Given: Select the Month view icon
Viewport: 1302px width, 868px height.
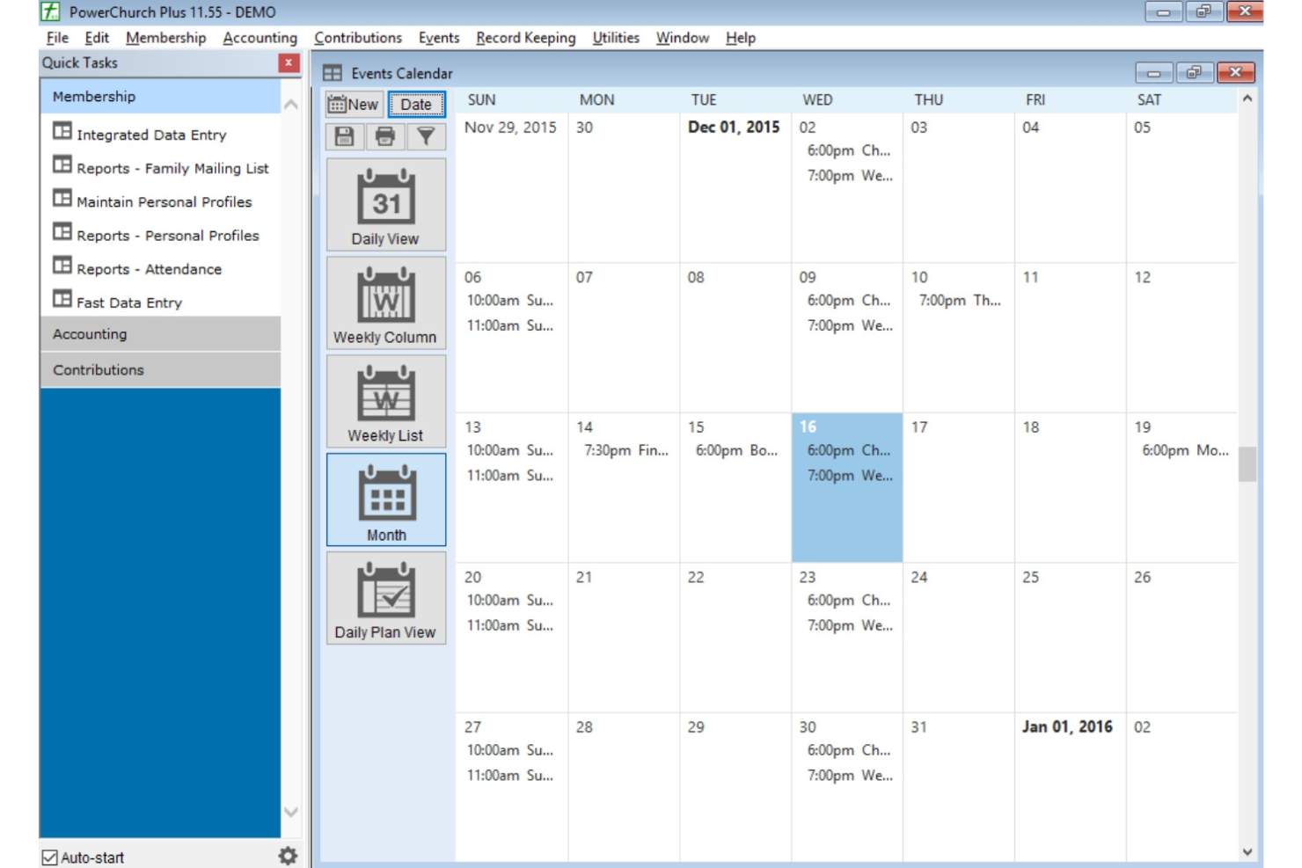Looking at the screenshot, I should (x=385, y=501).
